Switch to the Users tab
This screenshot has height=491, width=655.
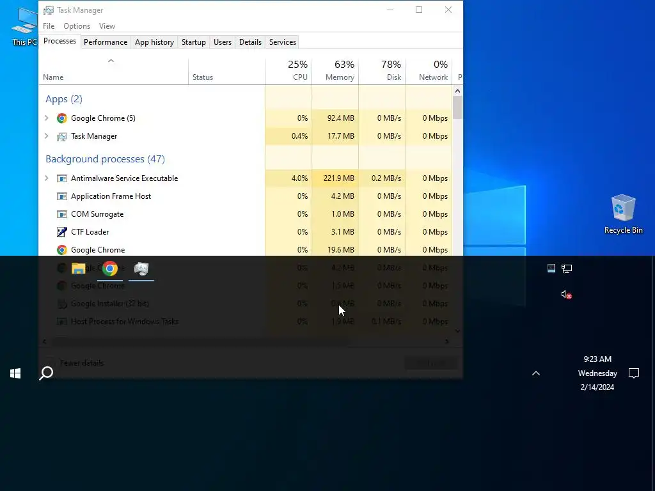tap(222, 42)
